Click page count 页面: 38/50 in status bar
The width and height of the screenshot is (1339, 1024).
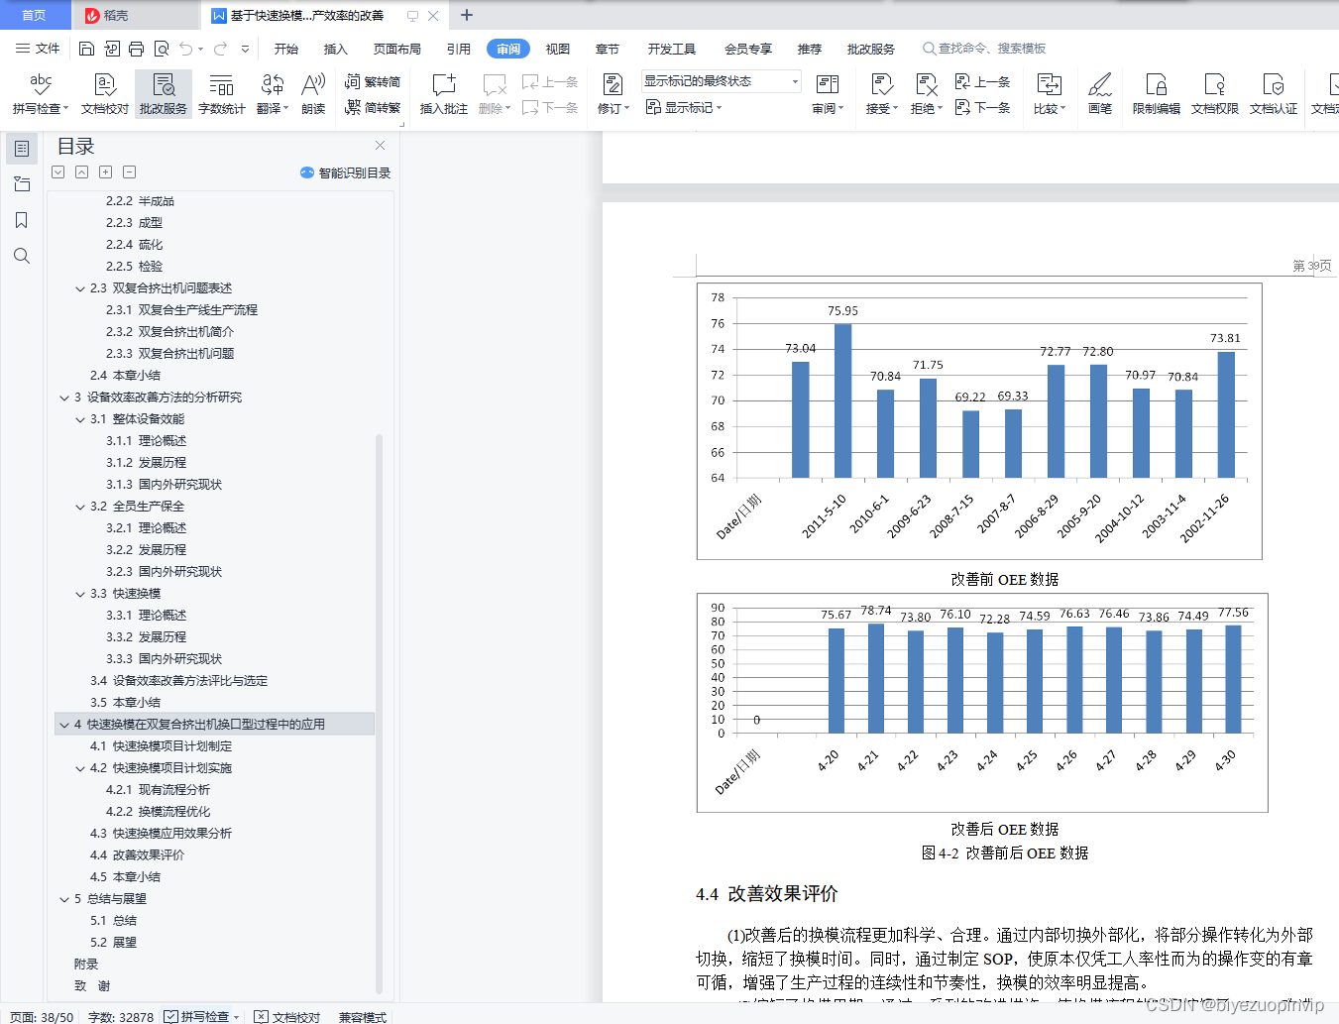(41, 1016)
